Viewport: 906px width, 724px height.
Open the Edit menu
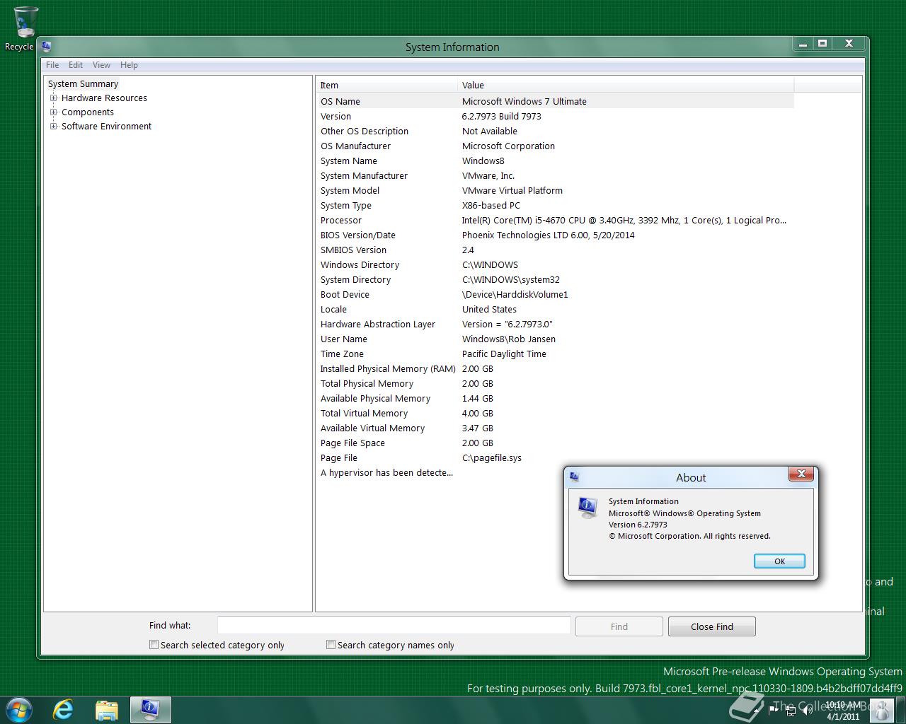coord(76,65)
